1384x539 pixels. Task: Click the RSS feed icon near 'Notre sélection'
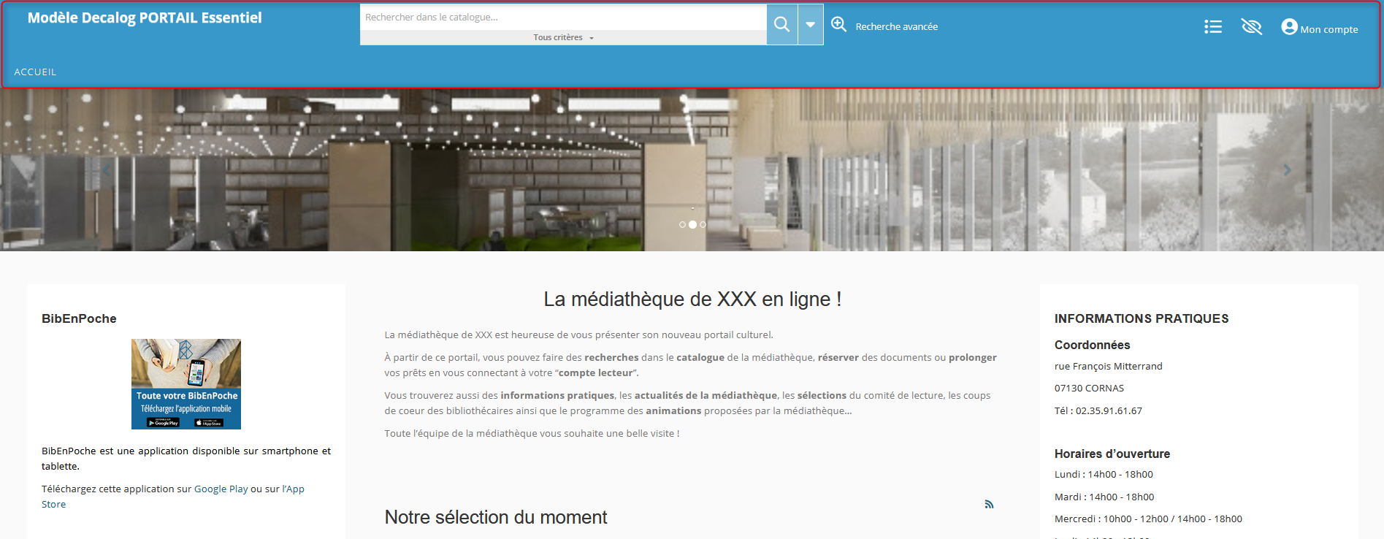click(989, 504)
